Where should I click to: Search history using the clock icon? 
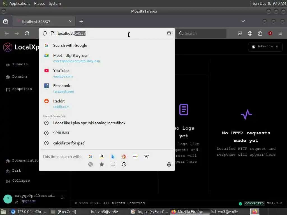[124, 164]
